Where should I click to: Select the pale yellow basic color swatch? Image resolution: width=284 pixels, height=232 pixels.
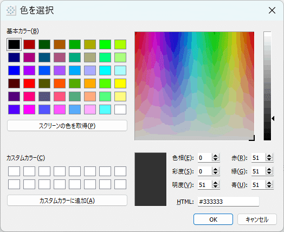[x=120, y=96]
